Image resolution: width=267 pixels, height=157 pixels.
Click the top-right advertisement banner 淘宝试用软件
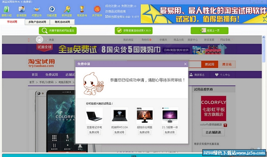click(x=204, y=14)
